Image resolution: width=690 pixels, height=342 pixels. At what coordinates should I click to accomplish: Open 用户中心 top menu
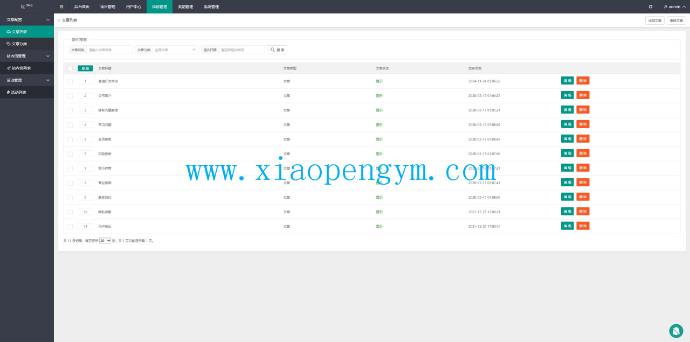pos(134,6)
